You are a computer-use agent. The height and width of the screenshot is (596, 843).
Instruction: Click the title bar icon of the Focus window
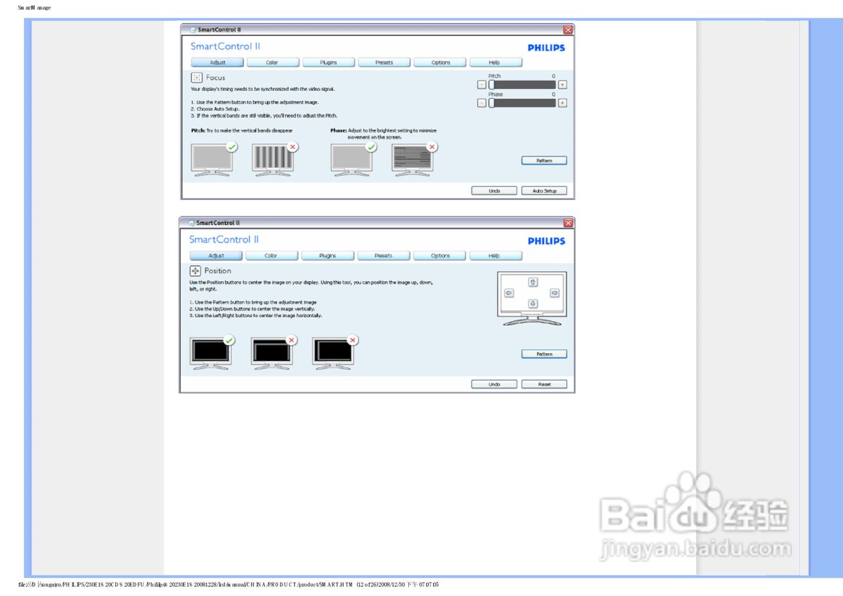click(192, 30)
